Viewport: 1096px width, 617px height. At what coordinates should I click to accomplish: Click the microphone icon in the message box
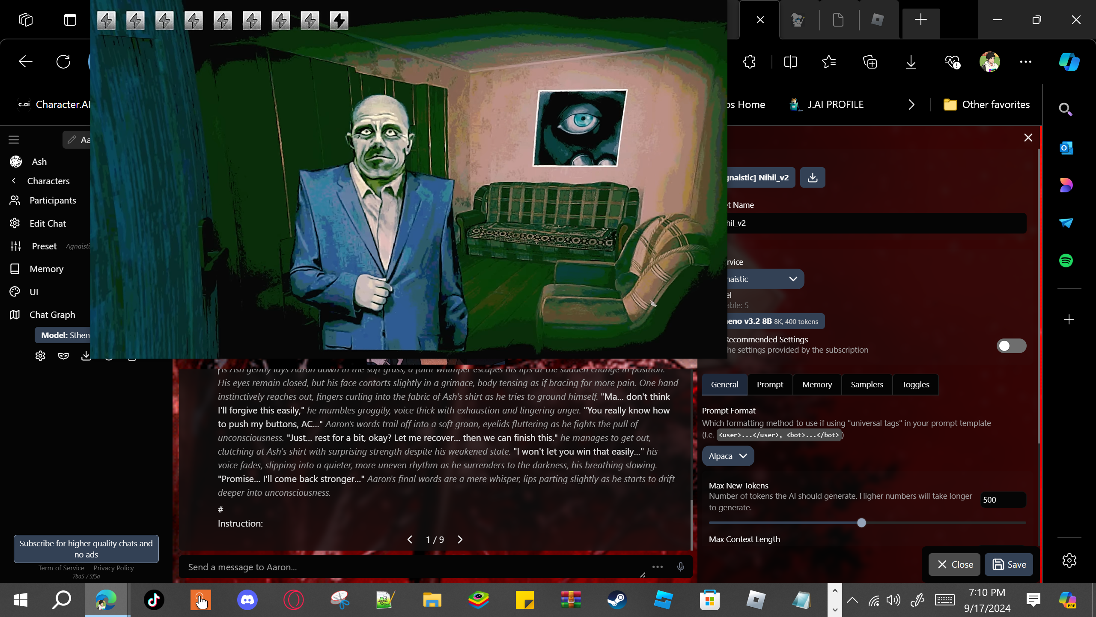[x=680, y=567]
